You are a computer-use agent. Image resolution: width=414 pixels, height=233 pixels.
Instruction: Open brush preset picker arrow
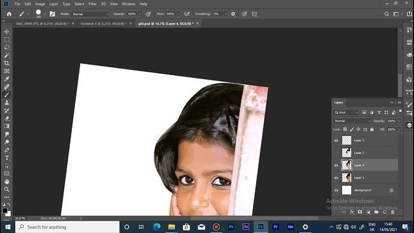45,14
